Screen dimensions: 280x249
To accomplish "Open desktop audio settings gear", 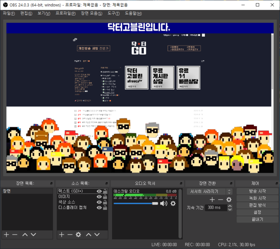I will click(173, 203).
